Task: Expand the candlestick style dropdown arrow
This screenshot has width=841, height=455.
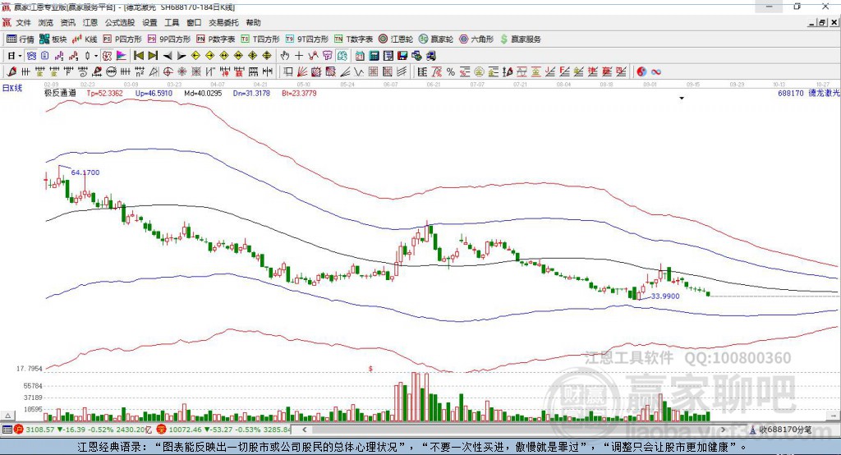Action: (x=96, y=56)
